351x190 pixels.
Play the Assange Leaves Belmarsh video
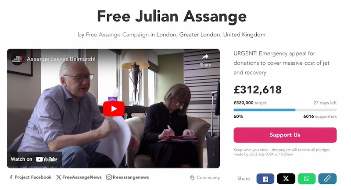(x=114, y=109)
